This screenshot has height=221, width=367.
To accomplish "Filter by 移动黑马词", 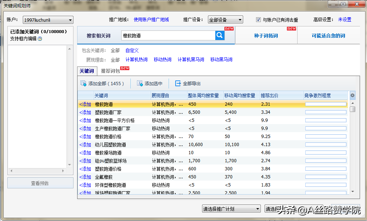I will tap(221, 59).
